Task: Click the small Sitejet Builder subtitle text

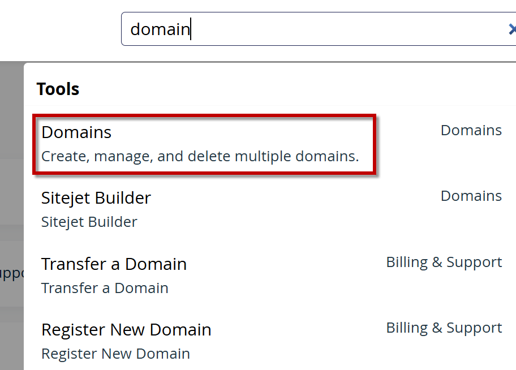Action: pyautogui.click(x=89, y=222)
